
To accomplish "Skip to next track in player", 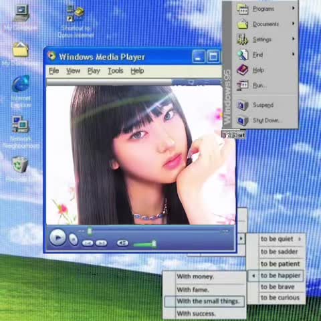I will pyautogui.click(x=101, y=243).
